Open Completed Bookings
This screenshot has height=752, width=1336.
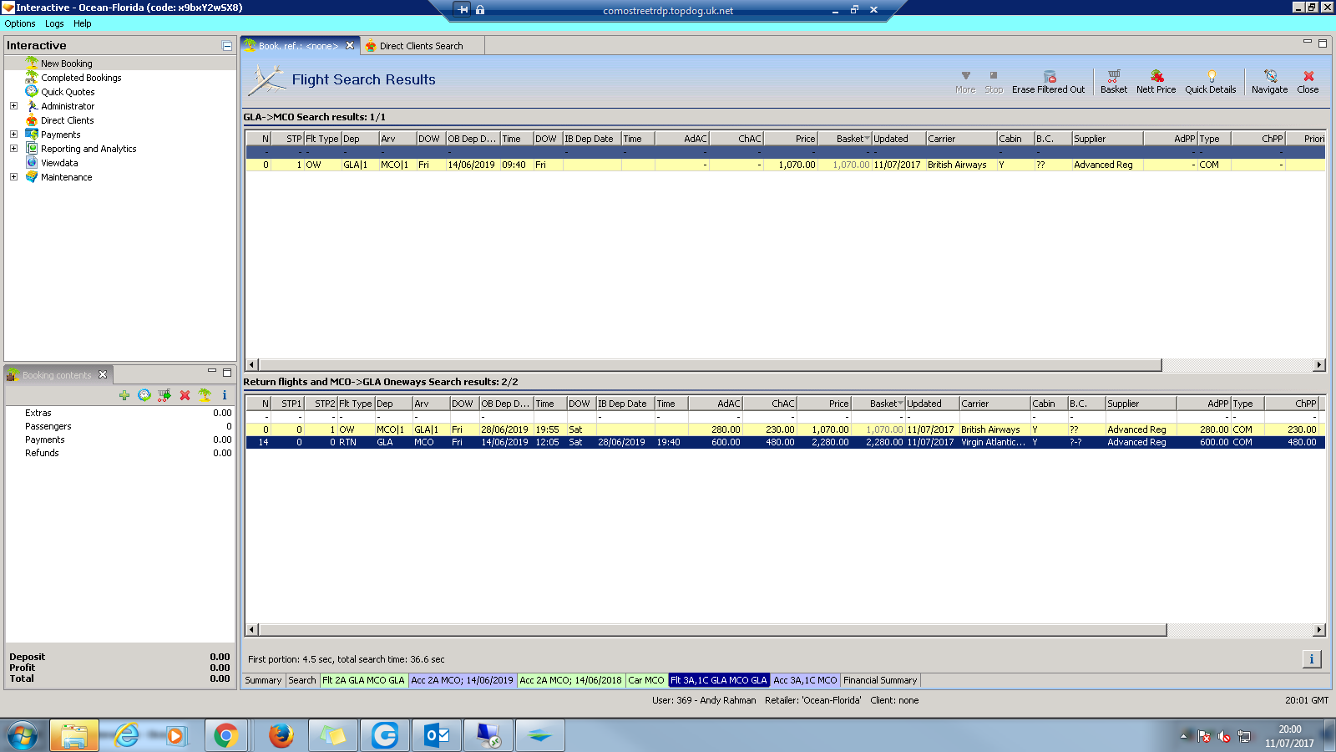coord(81,78)
